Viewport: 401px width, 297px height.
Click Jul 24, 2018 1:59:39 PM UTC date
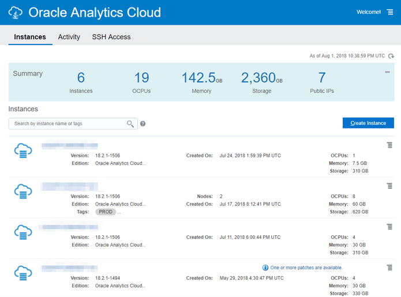pos(250,156)
